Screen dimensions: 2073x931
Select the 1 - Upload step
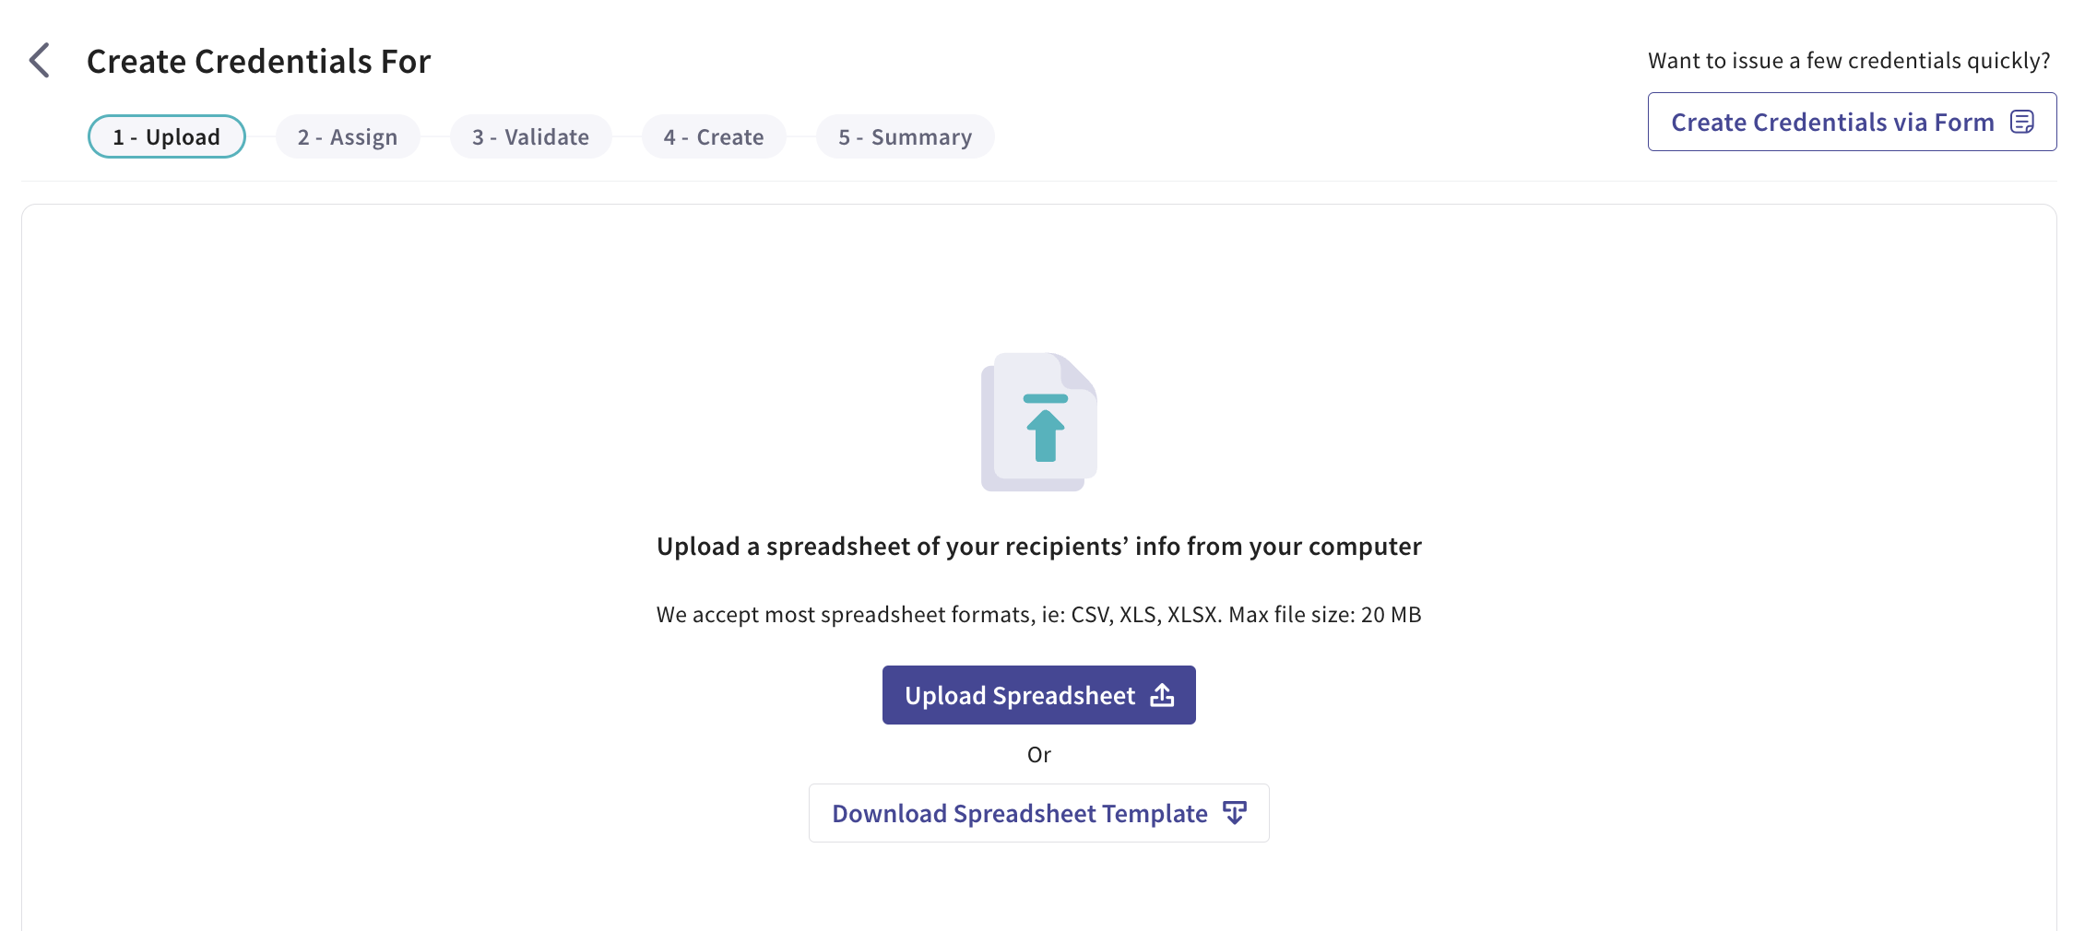pyautogui.click(x=166, y=136)
